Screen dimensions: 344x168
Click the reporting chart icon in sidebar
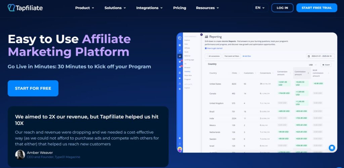[x=180, y=56]
